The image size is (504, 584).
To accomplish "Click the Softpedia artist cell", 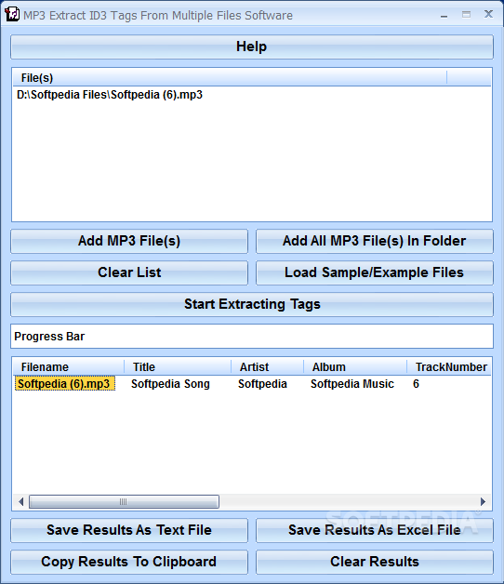I will pyautogui.click(x=262, y=384).
